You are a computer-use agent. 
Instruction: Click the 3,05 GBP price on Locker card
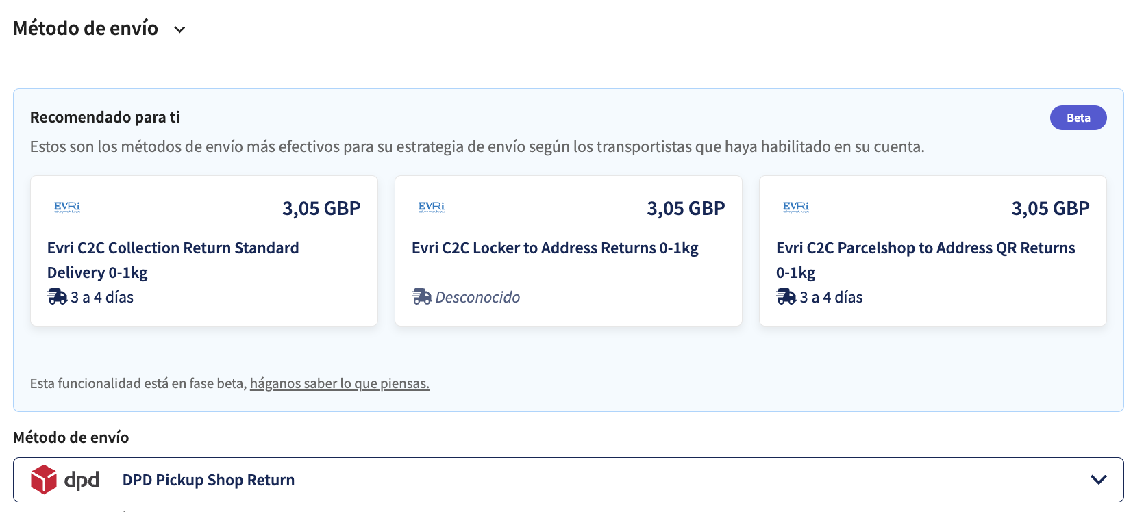coord(686,208)
